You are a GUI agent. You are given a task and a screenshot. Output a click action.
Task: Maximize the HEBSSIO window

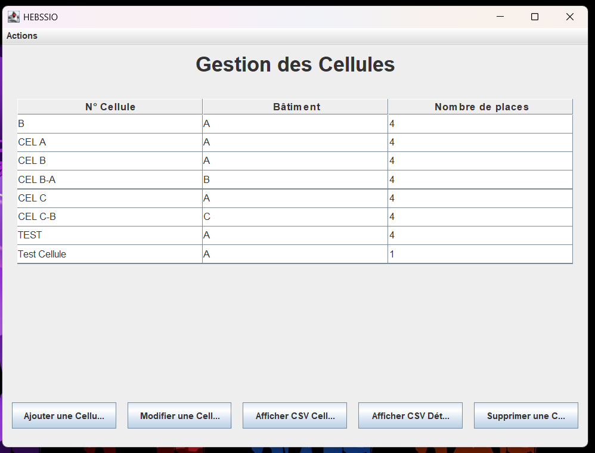point(535,17)
